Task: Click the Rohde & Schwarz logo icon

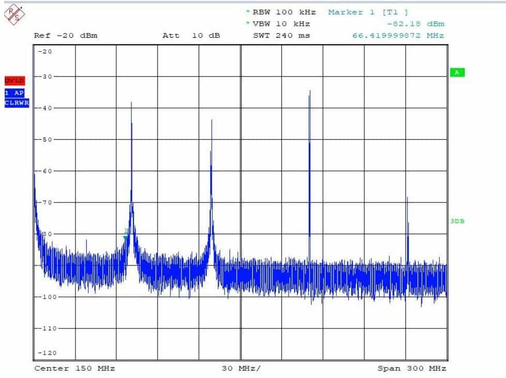Action: pos(13,13)
